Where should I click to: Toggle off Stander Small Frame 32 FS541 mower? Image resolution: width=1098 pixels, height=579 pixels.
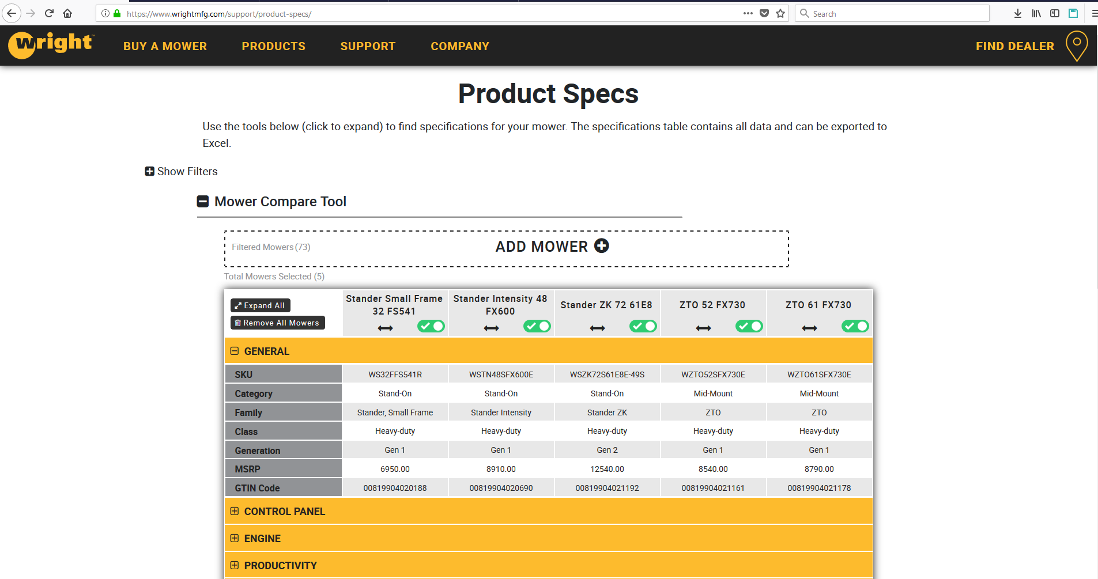tap(431, 326)
